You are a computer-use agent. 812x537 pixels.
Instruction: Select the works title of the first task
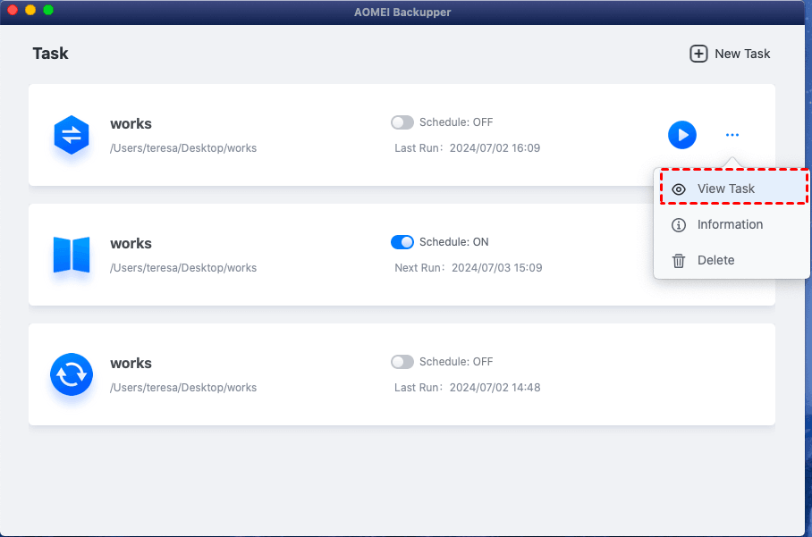tap(131, 123)
